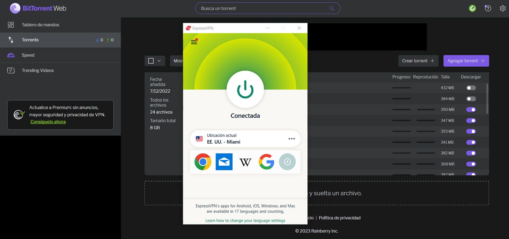Click the Speed gauge icon
The image size is (509, 239).
11,55
